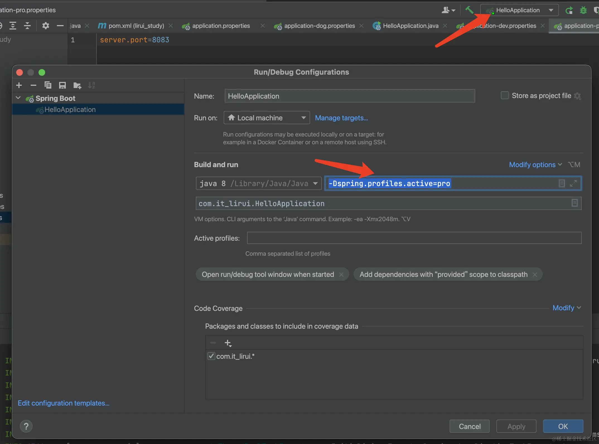
Task: Click Manage targets link
Action: point(341,118)
